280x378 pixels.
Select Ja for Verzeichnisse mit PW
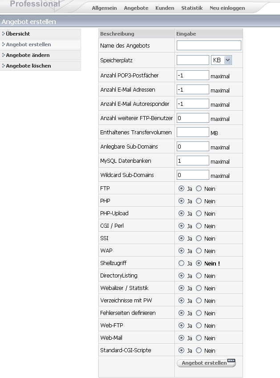coord(181,301)
